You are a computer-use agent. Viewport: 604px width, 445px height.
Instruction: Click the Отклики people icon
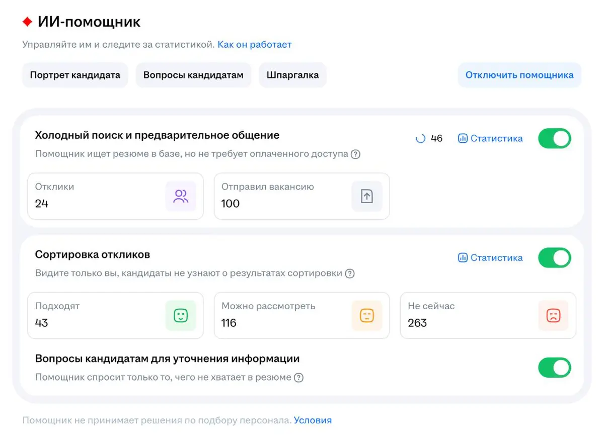(x=181, y=196)
